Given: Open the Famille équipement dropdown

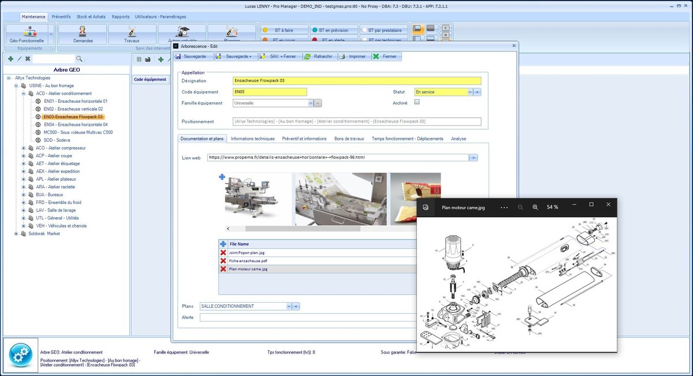Looking at the screenshot, I should (311, 103).
